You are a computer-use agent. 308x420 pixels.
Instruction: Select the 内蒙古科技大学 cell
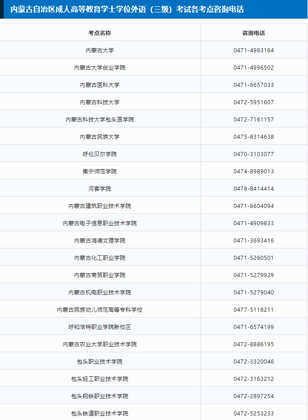point(100,102)
